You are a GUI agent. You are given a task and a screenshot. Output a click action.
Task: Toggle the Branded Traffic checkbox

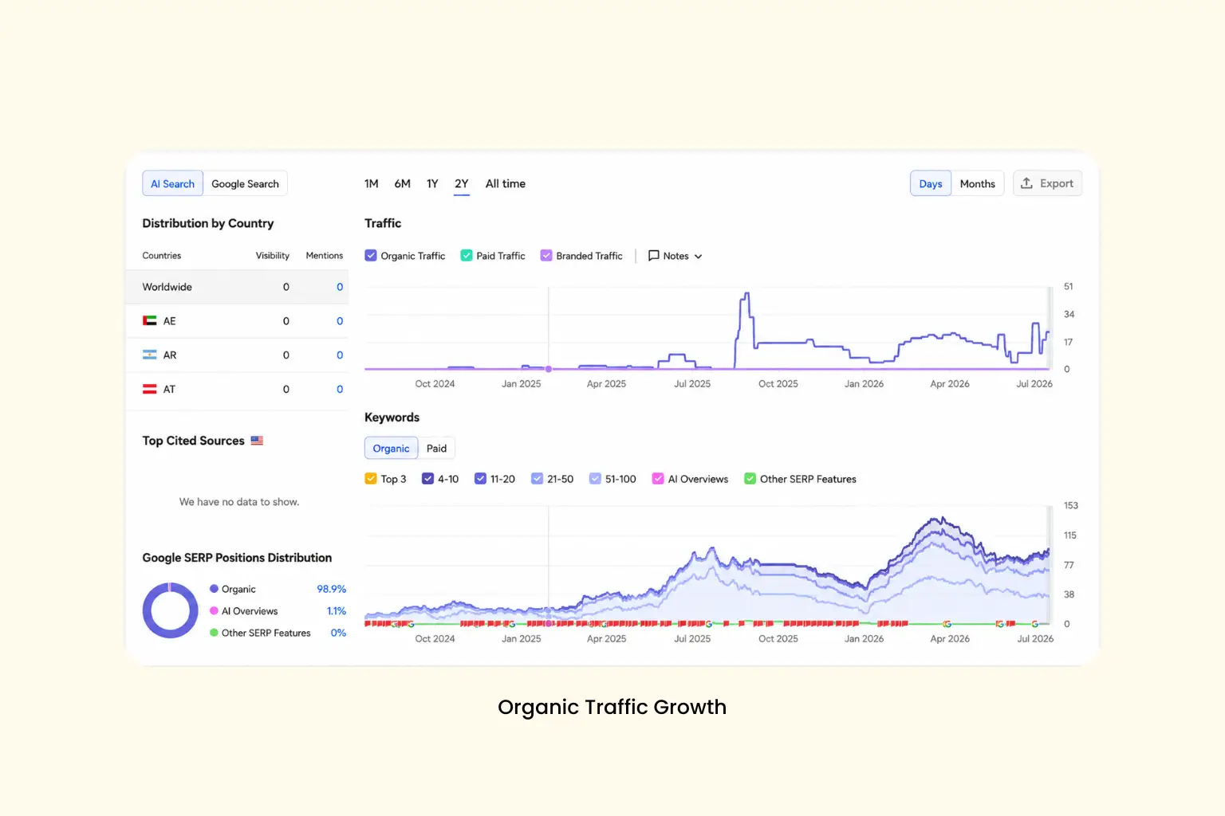pyautogui.click(x=546, y=256)
